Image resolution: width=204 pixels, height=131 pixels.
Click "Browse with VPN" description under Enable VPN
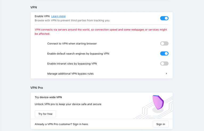click(72, 20)
